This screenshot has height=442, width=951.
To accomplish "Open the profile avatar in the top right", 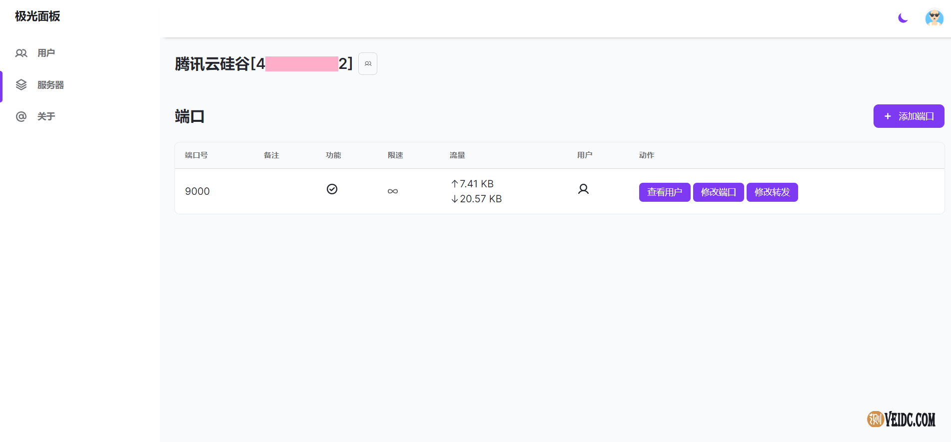I will pyautogui.click(x=934, y=18).
